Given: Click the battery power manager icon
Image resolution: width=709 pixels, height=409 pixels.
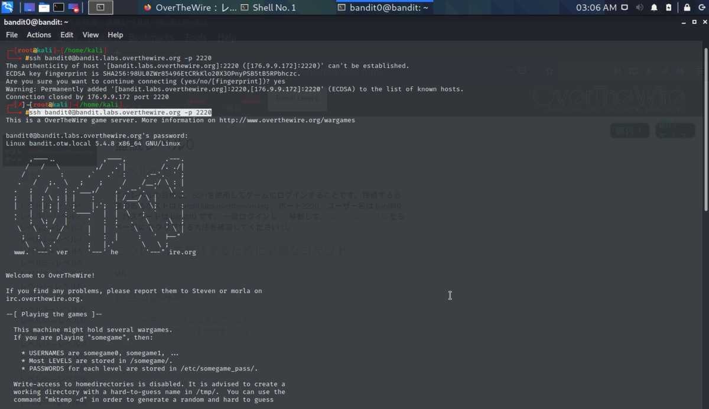Looking at the screenshot, I should [x=668, y=8].
